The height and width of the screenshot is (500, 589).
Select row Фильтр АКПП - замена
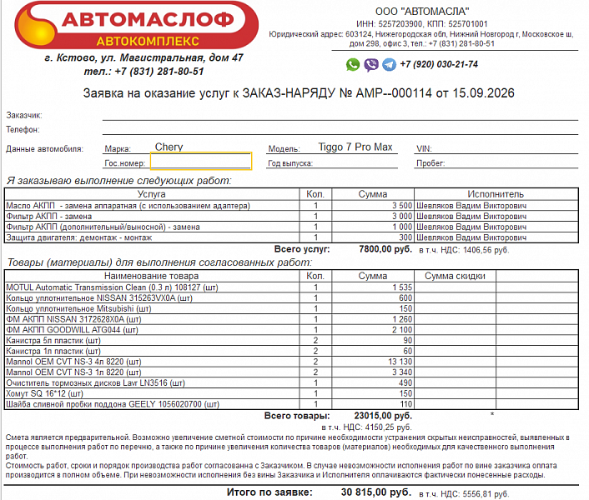[291, 216]
